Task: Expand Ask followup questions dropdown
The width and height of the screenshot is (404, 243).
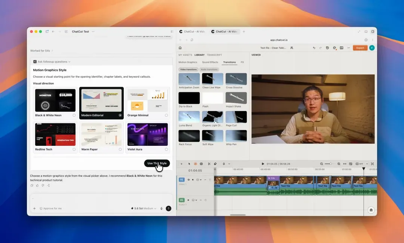Action: pyautogui.click(x=52, y=62)
